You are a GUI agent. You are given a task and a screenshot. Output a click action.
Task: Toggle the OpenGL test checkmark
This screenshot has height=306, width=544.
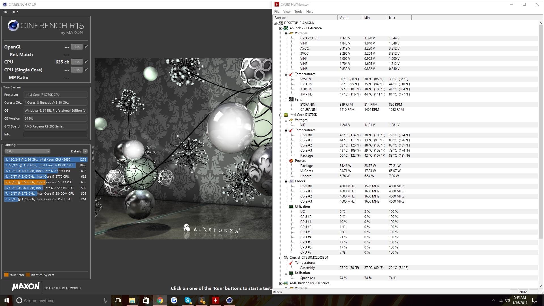(86, 47)
